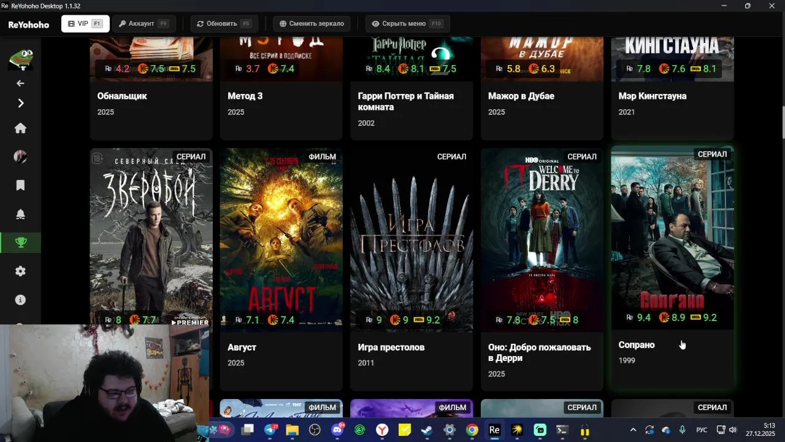
Task: Open the terminal icon in taskbar
Action: click(x=562, y=430)
